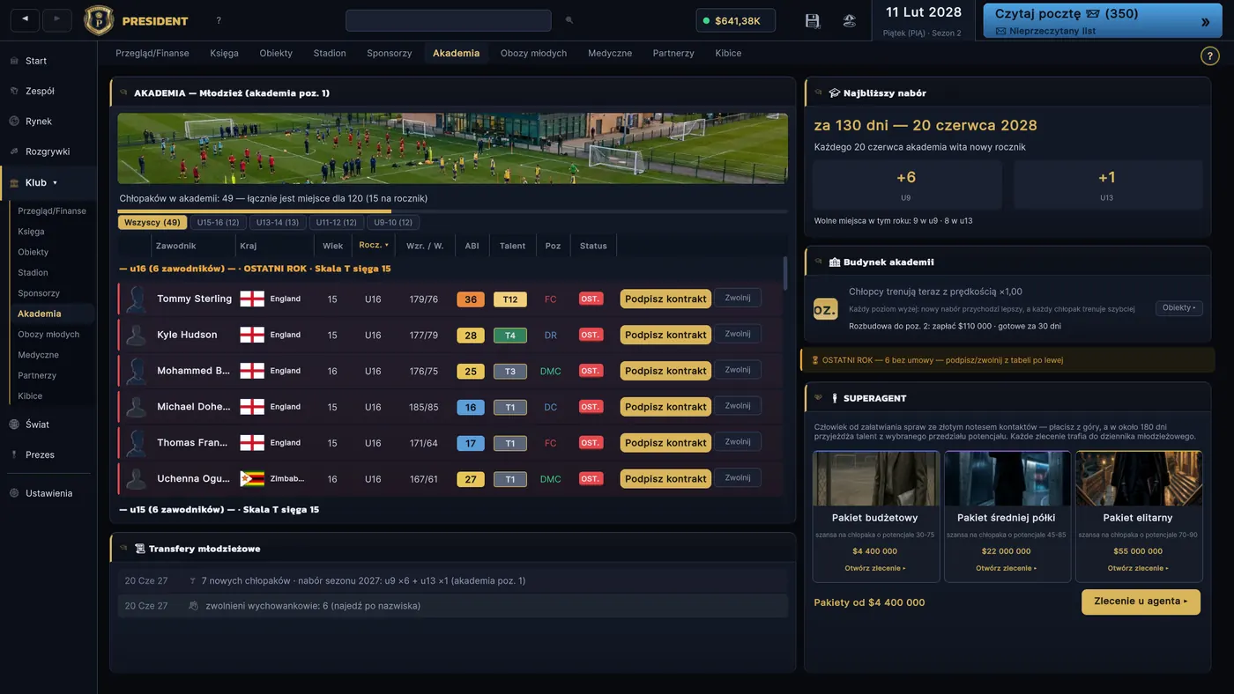The width and height of the screenshot is (1234, 694).
Task: Click Zlecenie u agenta button
Action: point(1141,602)
